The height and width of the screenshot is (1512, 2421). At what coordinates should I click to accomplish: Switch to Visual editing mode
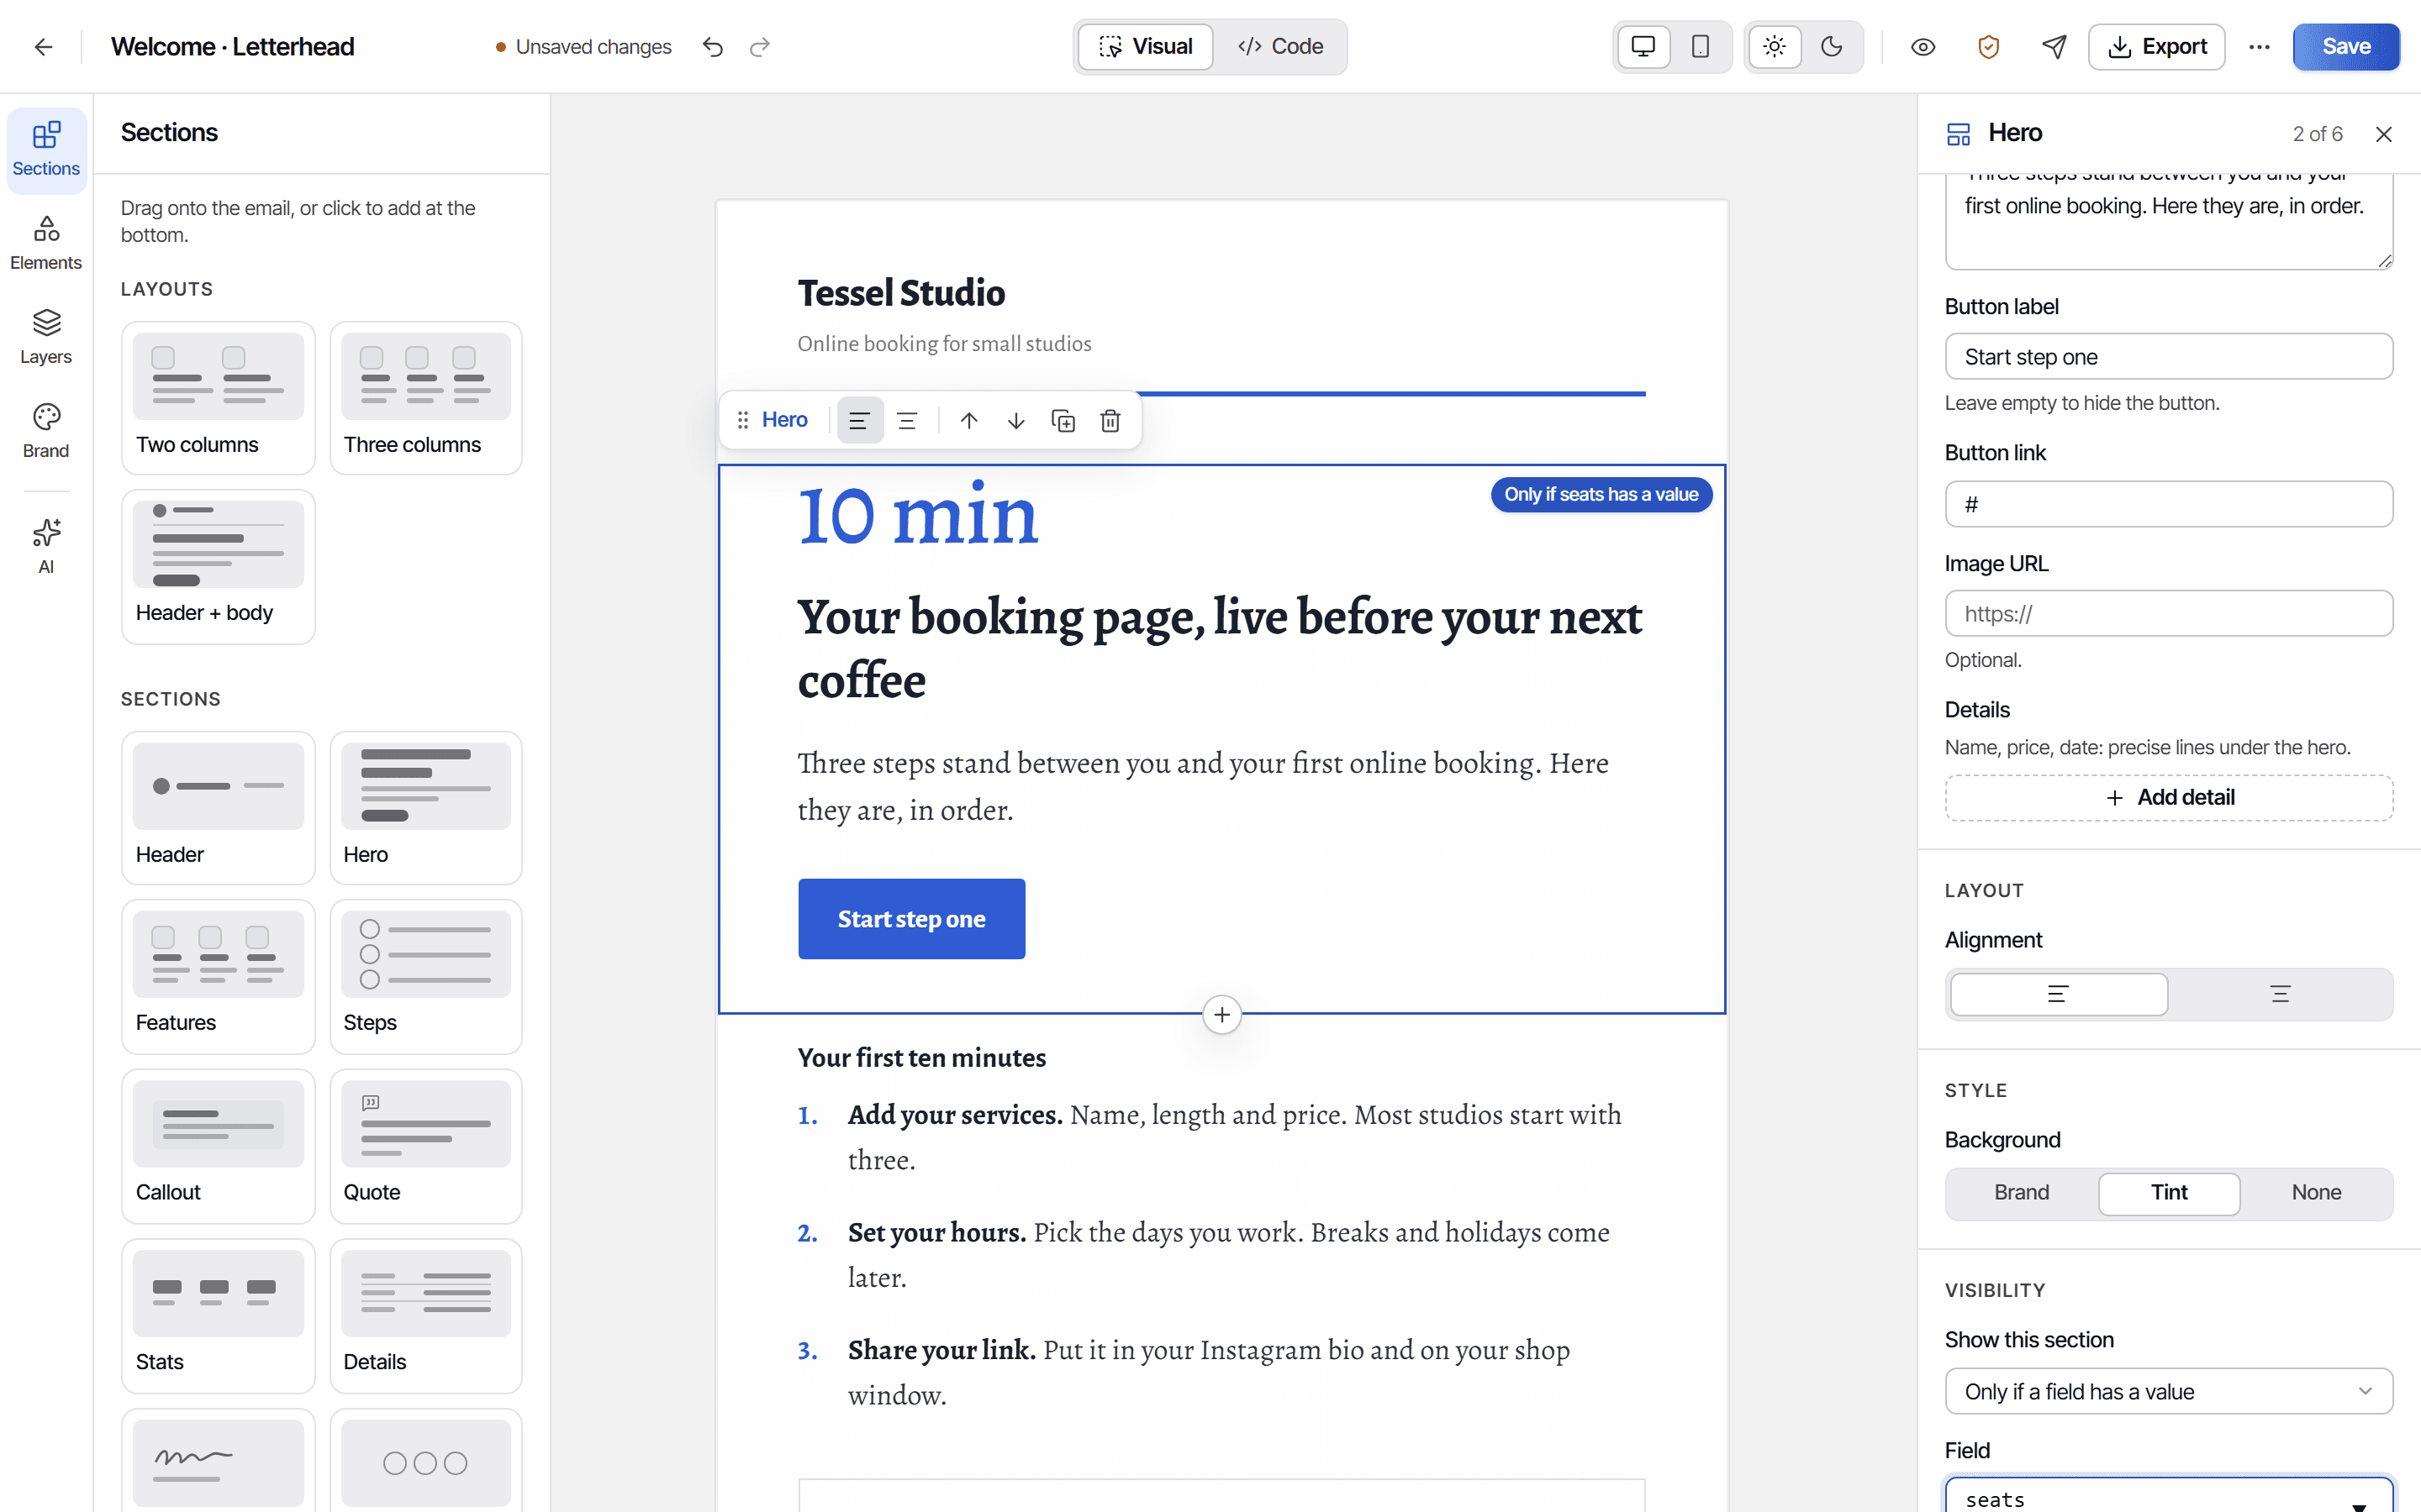pyautogui.click(x=1146, y=47)
